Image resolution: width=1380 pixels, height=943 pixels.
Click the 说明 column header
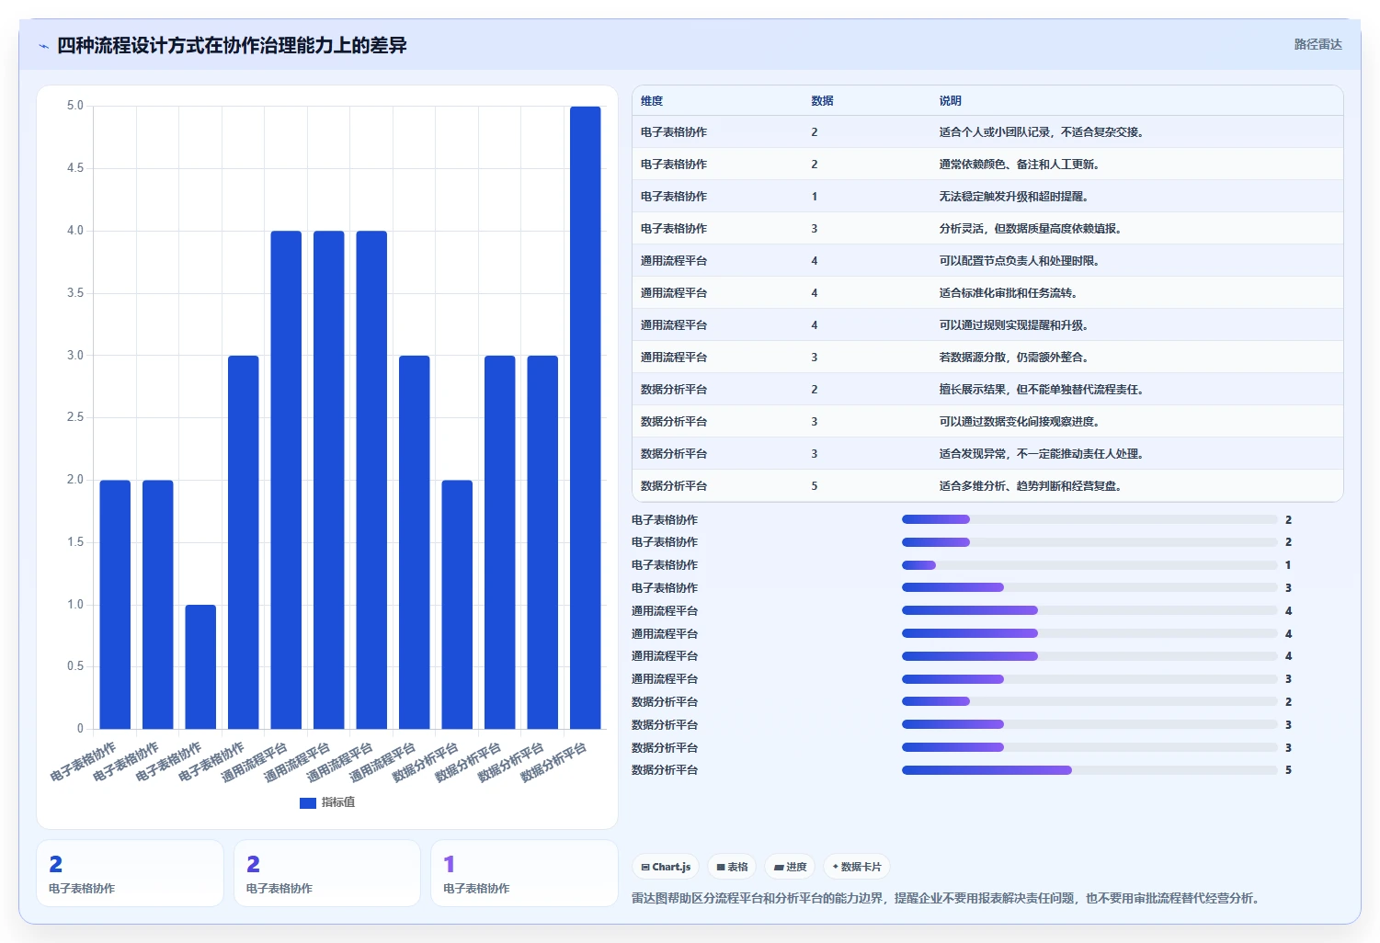[x=950, y=101]
